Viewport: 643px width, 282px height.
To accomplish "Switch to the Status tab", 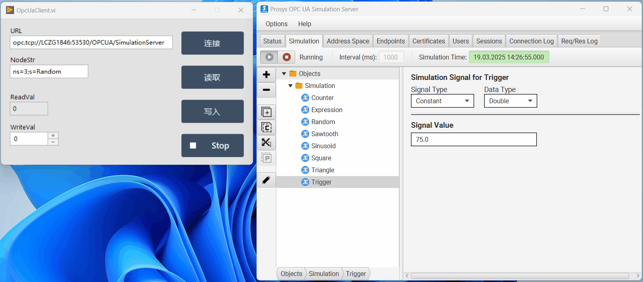I will point(272,41).
